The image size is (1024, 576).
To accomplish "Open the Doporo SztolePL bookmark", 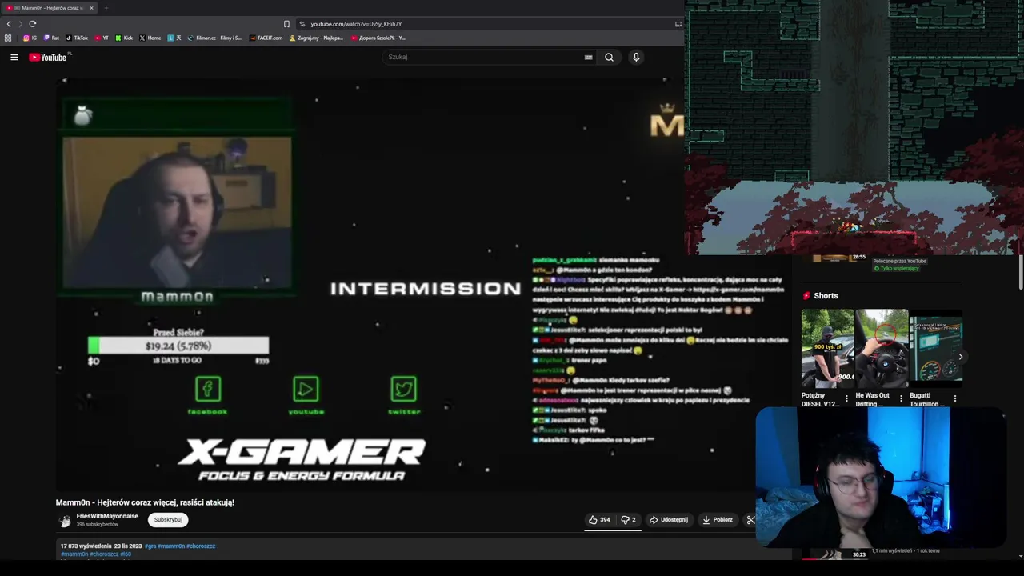I will click(x=378, y=38).
